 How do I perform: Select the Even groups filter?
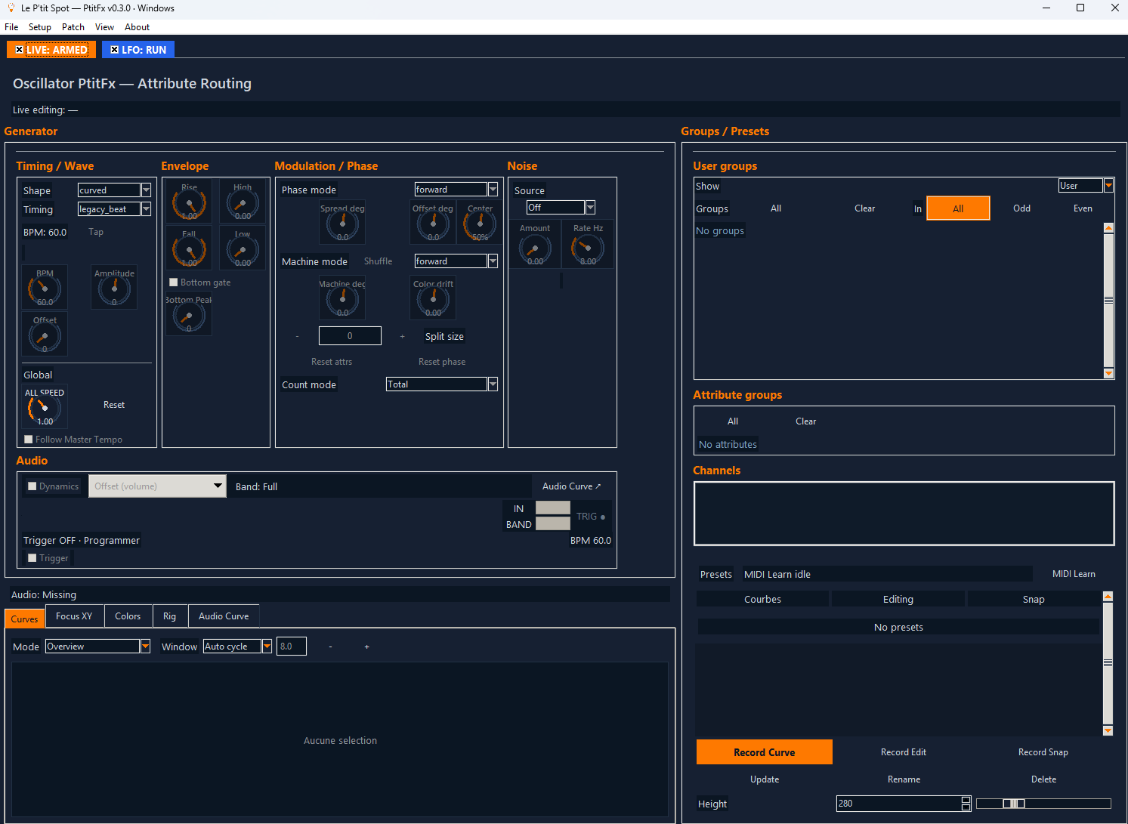[x=1083, y=208]
